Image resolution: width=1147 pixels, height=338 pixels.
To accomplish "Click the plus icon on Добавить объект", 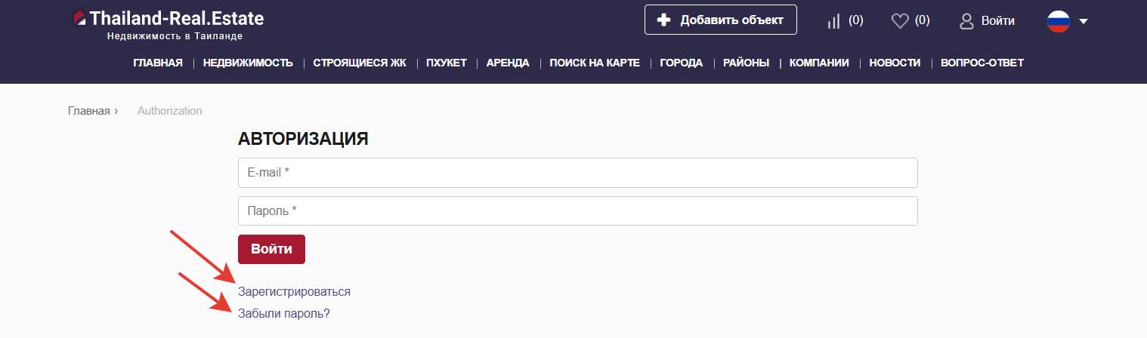I will 664,20.
